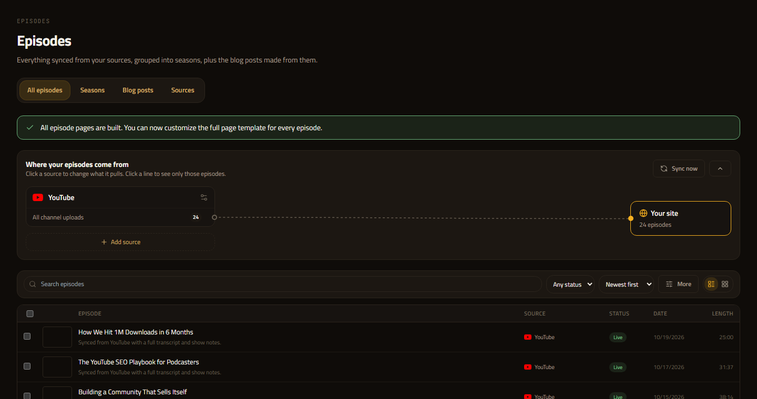The height and width of the screenshot is (399, 757).
Task: Switch to grid view layout
Action: click(x=725, y=284)
